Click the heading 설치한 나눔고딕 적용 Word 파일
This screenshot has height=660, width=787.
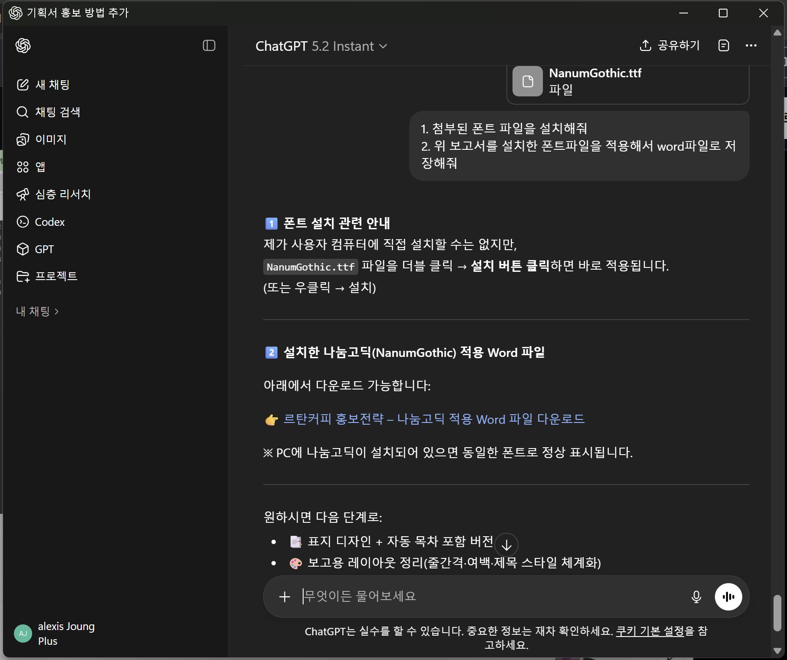pos(414,352)
